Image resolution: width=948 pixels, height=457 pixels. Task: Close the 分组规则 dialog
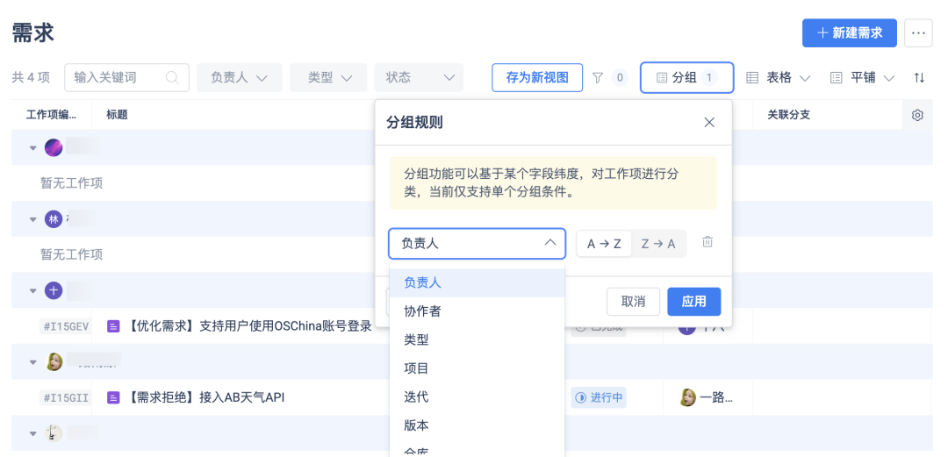709,122
